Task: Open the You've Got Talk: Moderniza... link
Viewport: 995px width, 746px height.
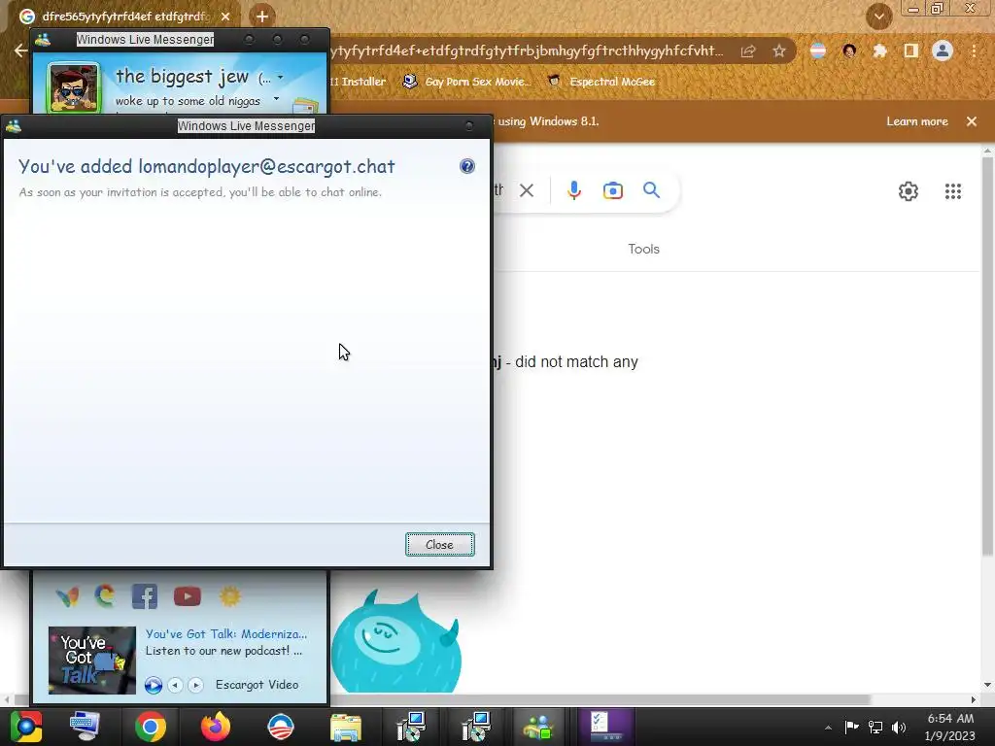Action: 225,633
